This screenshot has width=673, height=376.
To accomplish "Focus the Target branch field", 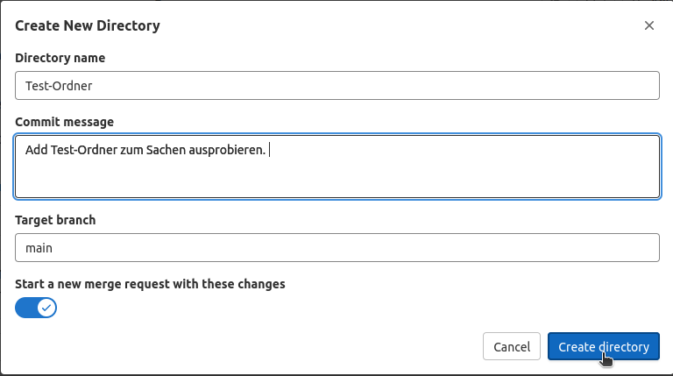I will tap(337, 248).
